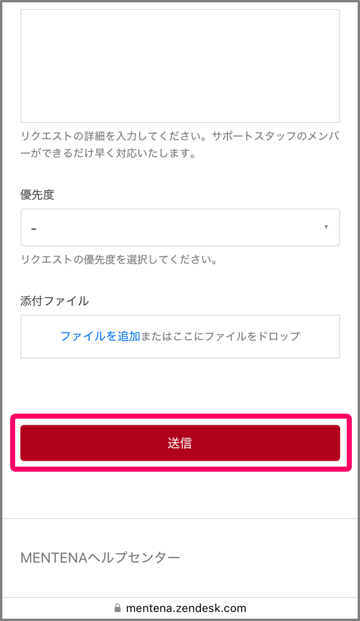Viewport: 360px width, 621px height.
Task: Click the 優先度 field label
Action: click(37, 194)
